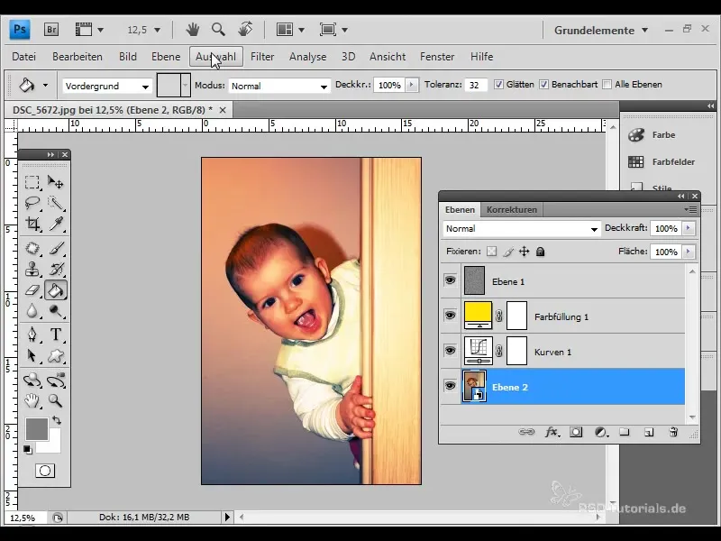This screenshot has height=541, width=721.
Task: Open the Modus blend mode dropdown
Action: coord(279,86)
